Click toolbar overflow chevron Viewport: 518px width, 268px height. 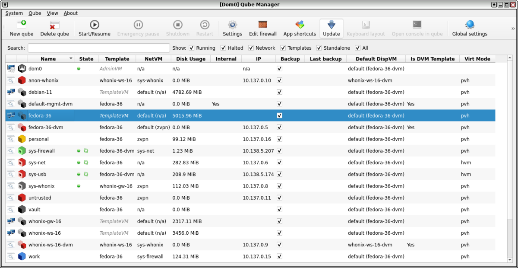512,29
